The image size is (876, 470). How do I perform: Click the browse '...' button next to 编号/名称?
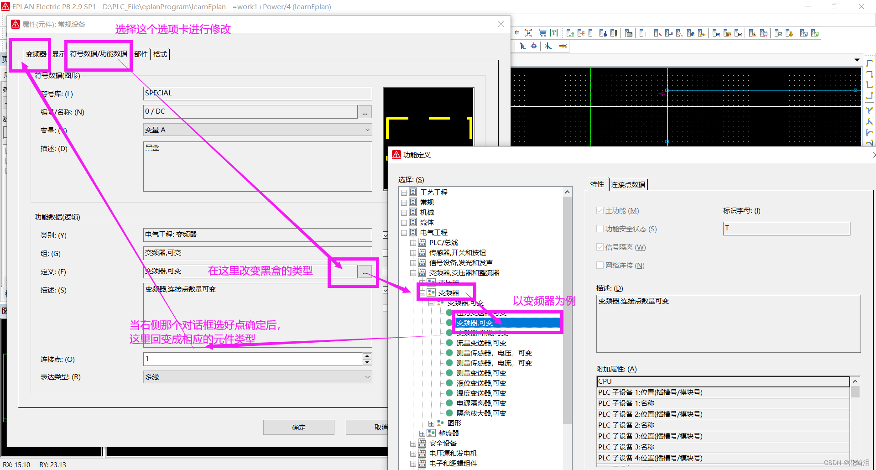pyautogui.click(x=365, y=112)
